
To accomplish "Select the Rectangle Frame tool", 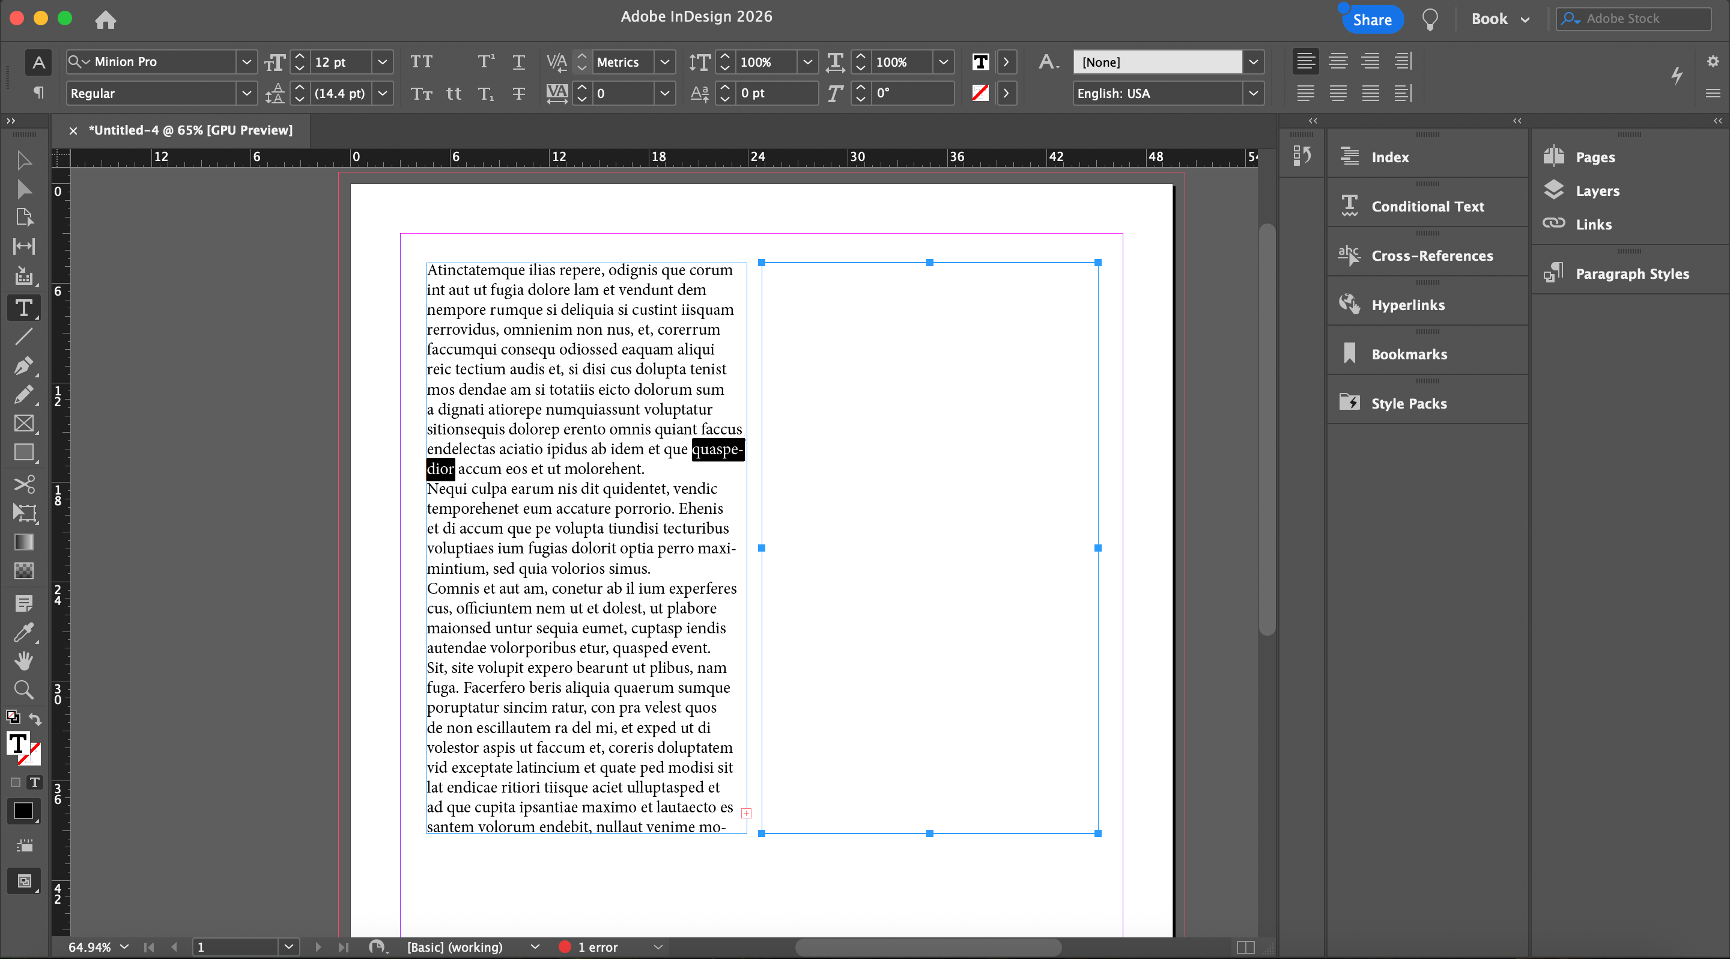I will 23,423.
